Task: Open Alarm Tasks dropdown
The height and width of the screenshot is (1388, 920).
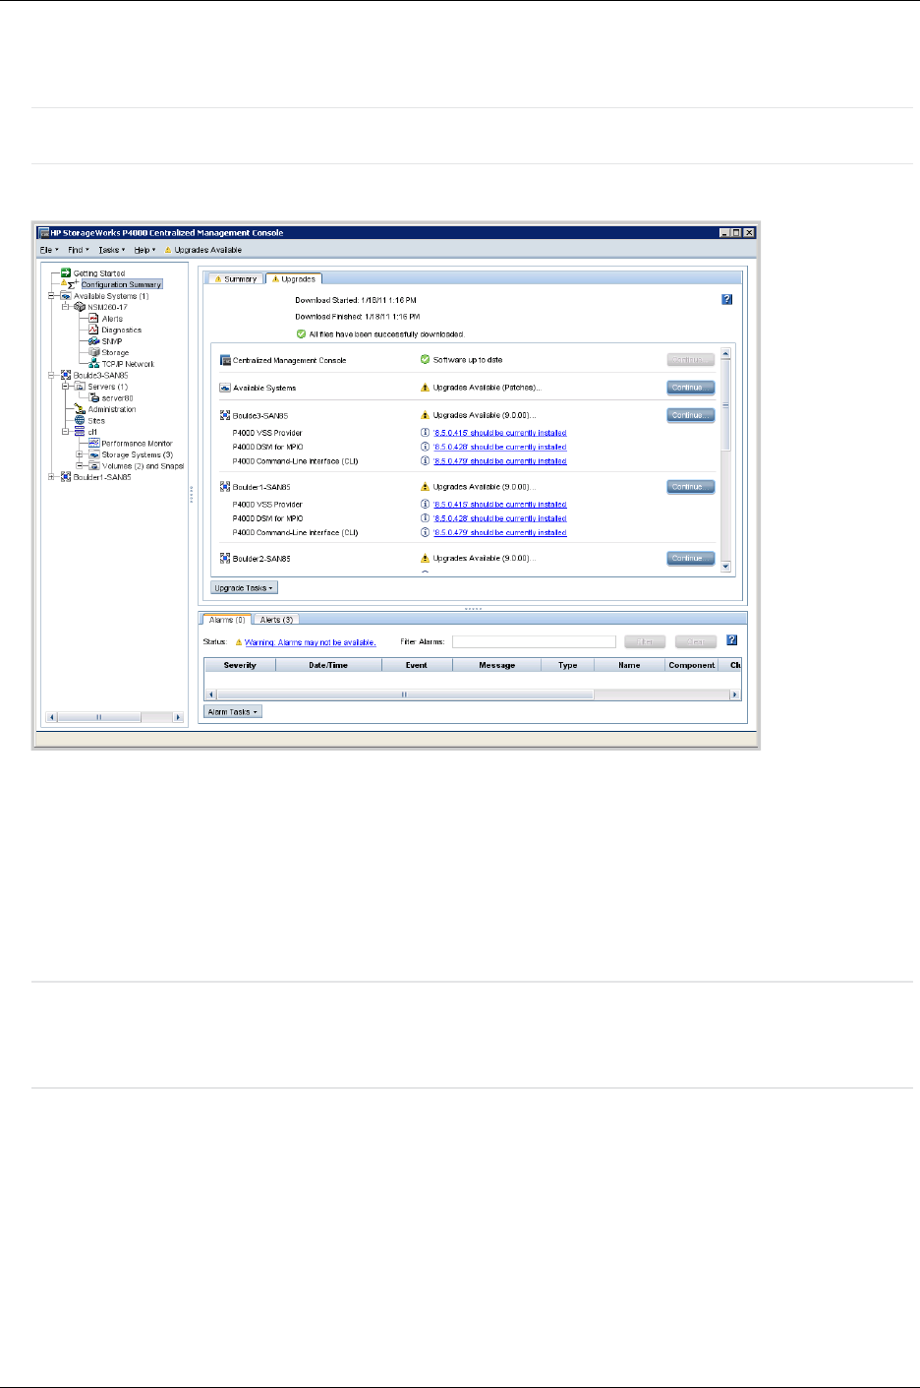Action: pyautogui.click(x=233, y=711)
